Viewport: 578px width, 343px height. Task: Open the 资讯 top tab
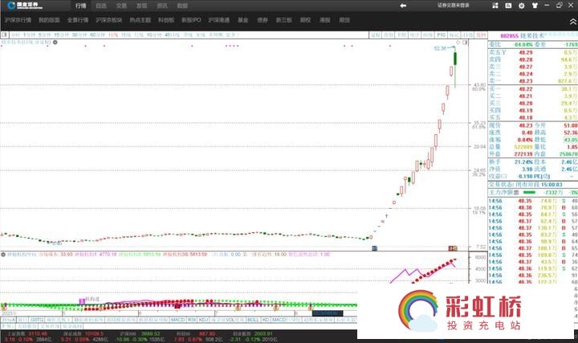(x=162, y=6)
